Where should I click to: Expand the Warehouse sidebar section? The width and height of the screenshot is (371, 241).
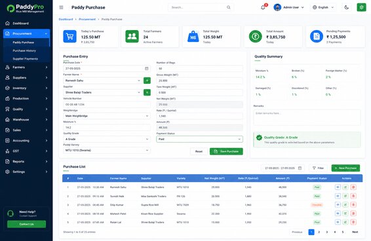pyautogui.click(x=26, y=119)
